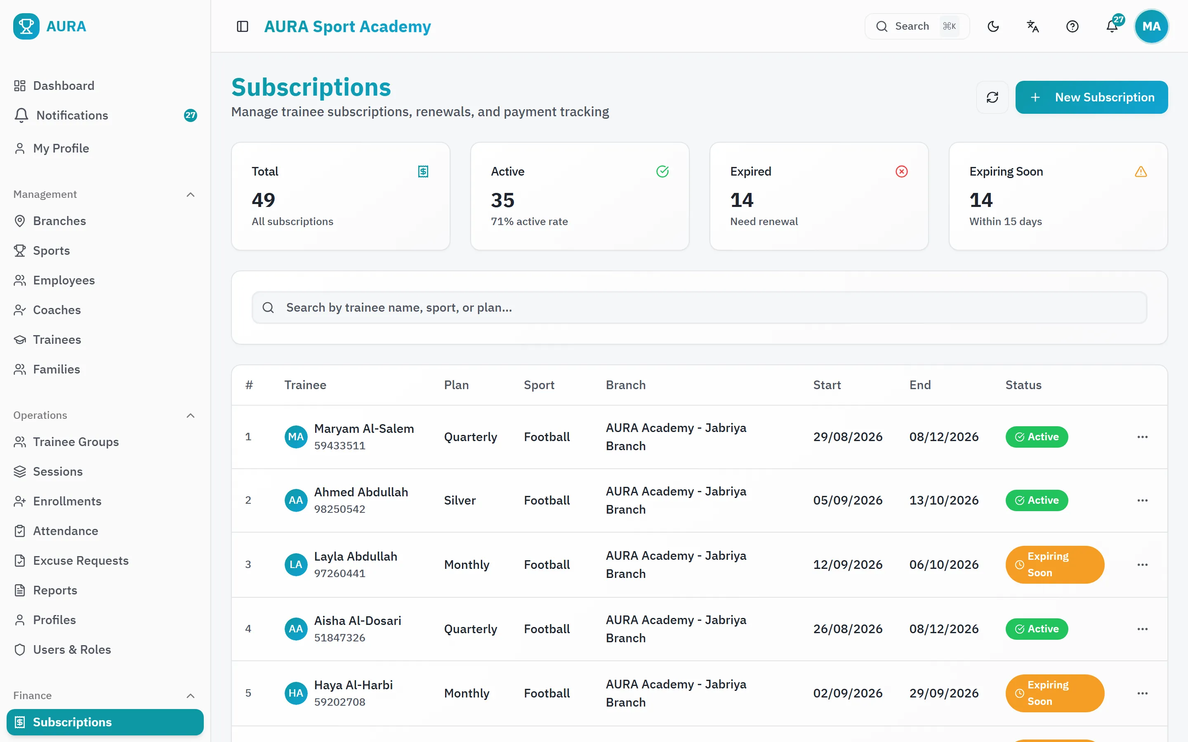Open the Sports section

click(x=105, y=251)
